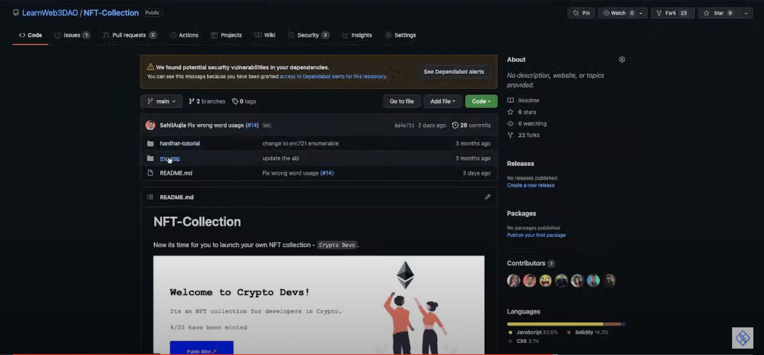Viewport: 764px width, 355px height.
Task: Click the commits clock history icon
Action: [454, 125]
